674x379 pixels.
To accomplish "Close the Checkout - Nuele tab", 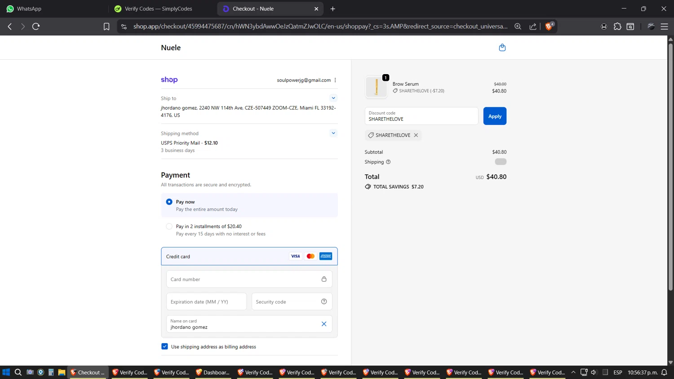I will tap(316, 9).
